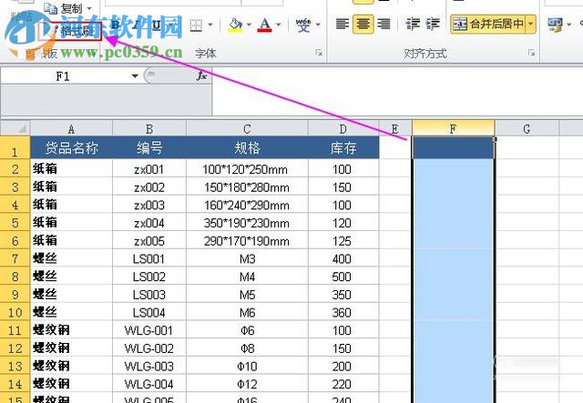Select cell containing 350*190*230mm
583x403 pixels.
(x=247, y=223)
